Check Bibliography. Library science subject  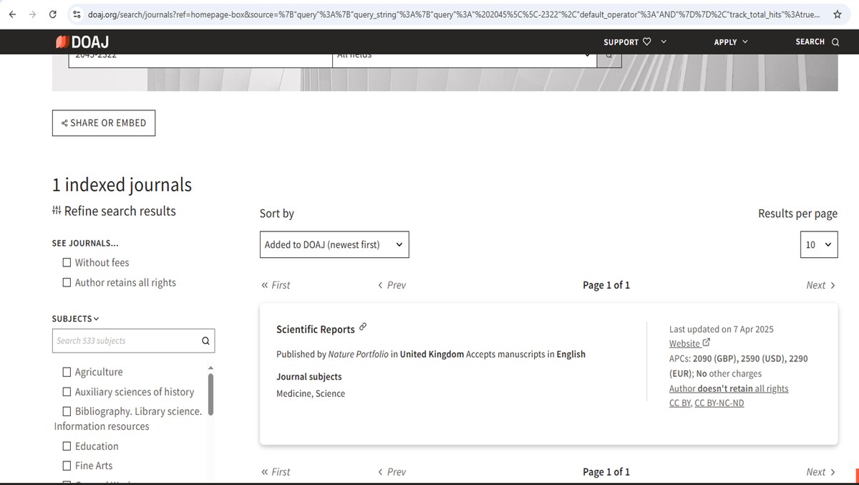[x=67, y=411]
